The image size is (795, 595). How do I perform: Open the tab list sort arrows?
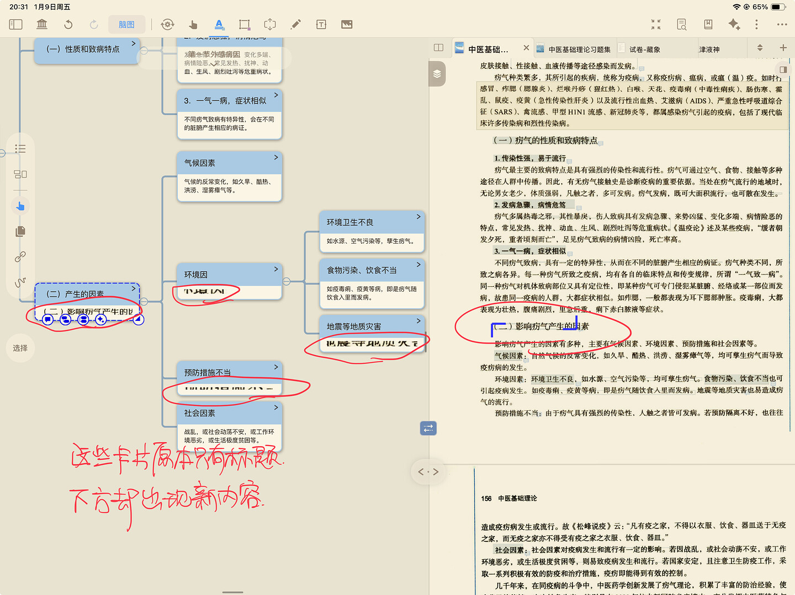point(760,48)
